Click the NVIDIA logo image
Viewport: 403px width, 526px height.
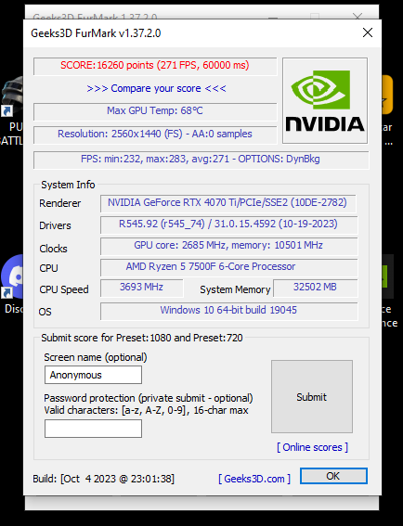point(325,100)
